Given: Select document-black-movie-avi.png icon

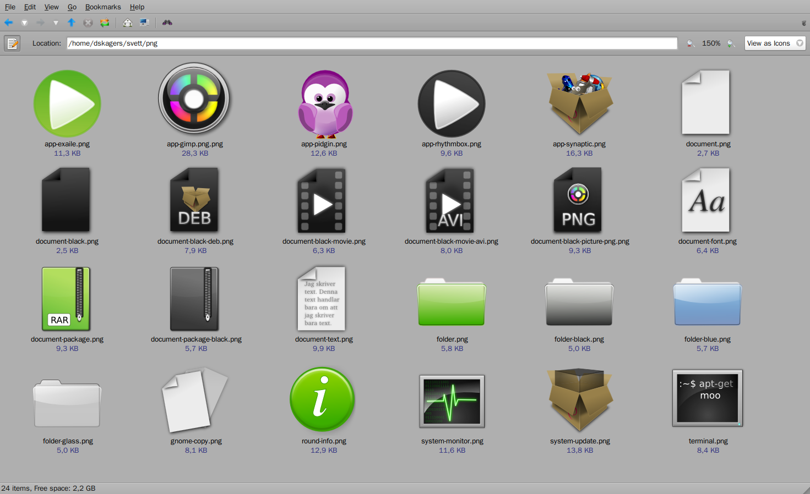Looking at the screenshot, I should pos(450,201).
